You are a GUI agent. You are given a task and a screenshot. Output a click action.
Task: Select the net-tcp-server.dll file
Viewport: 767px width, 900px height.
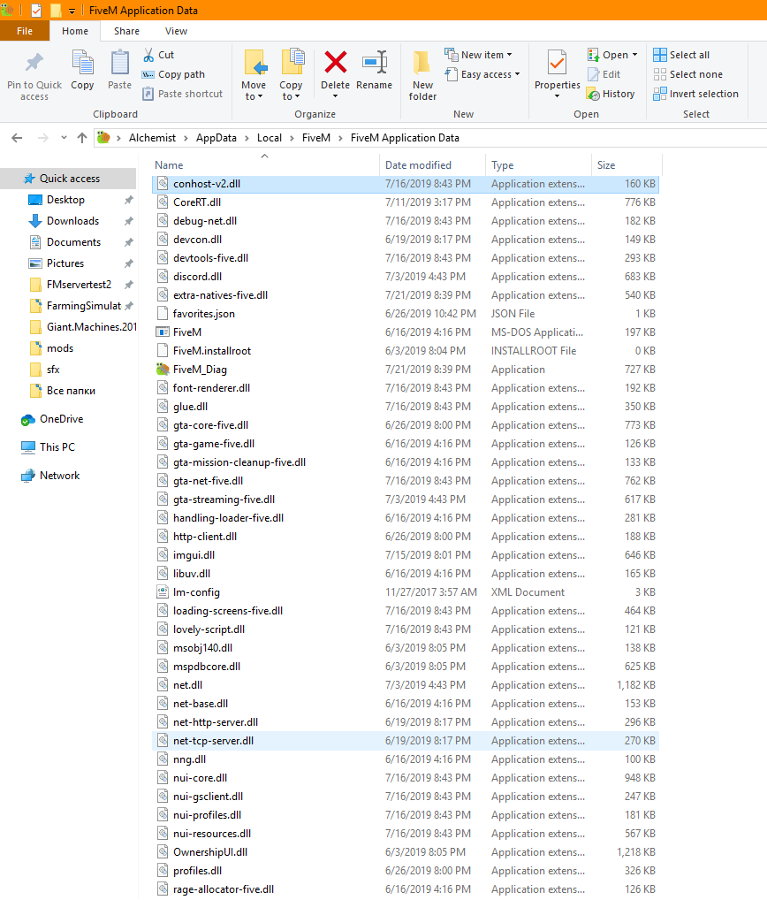pyautogui.click(x=406, y=741)
